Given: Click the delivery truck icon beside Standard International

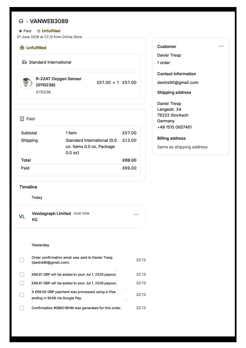Looking at the screenshot, I should click(24, 62).
